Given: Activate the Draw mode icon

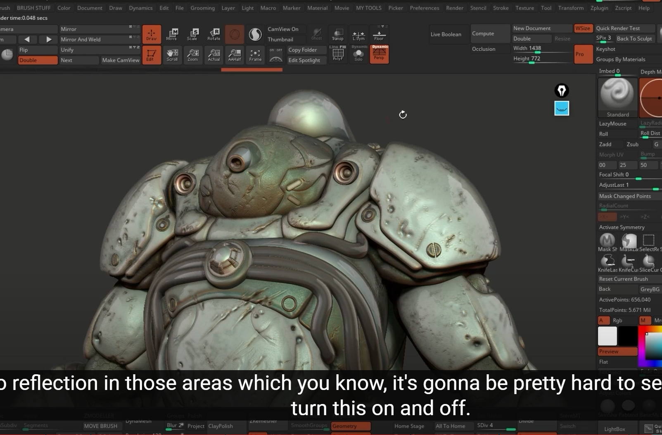Looking at the screenshot, I should (x=152, y=34).
